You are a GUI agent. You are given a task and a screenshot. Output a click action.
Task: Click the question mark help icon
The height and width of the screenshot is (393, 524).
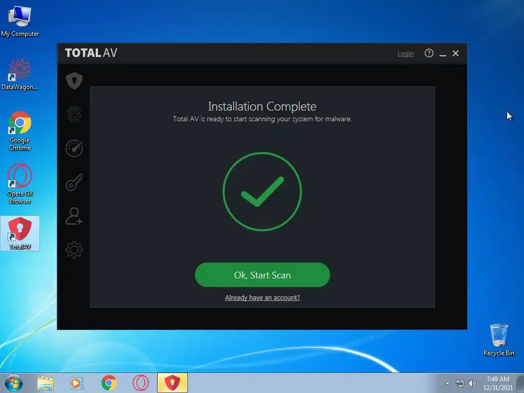click(429, 53)
